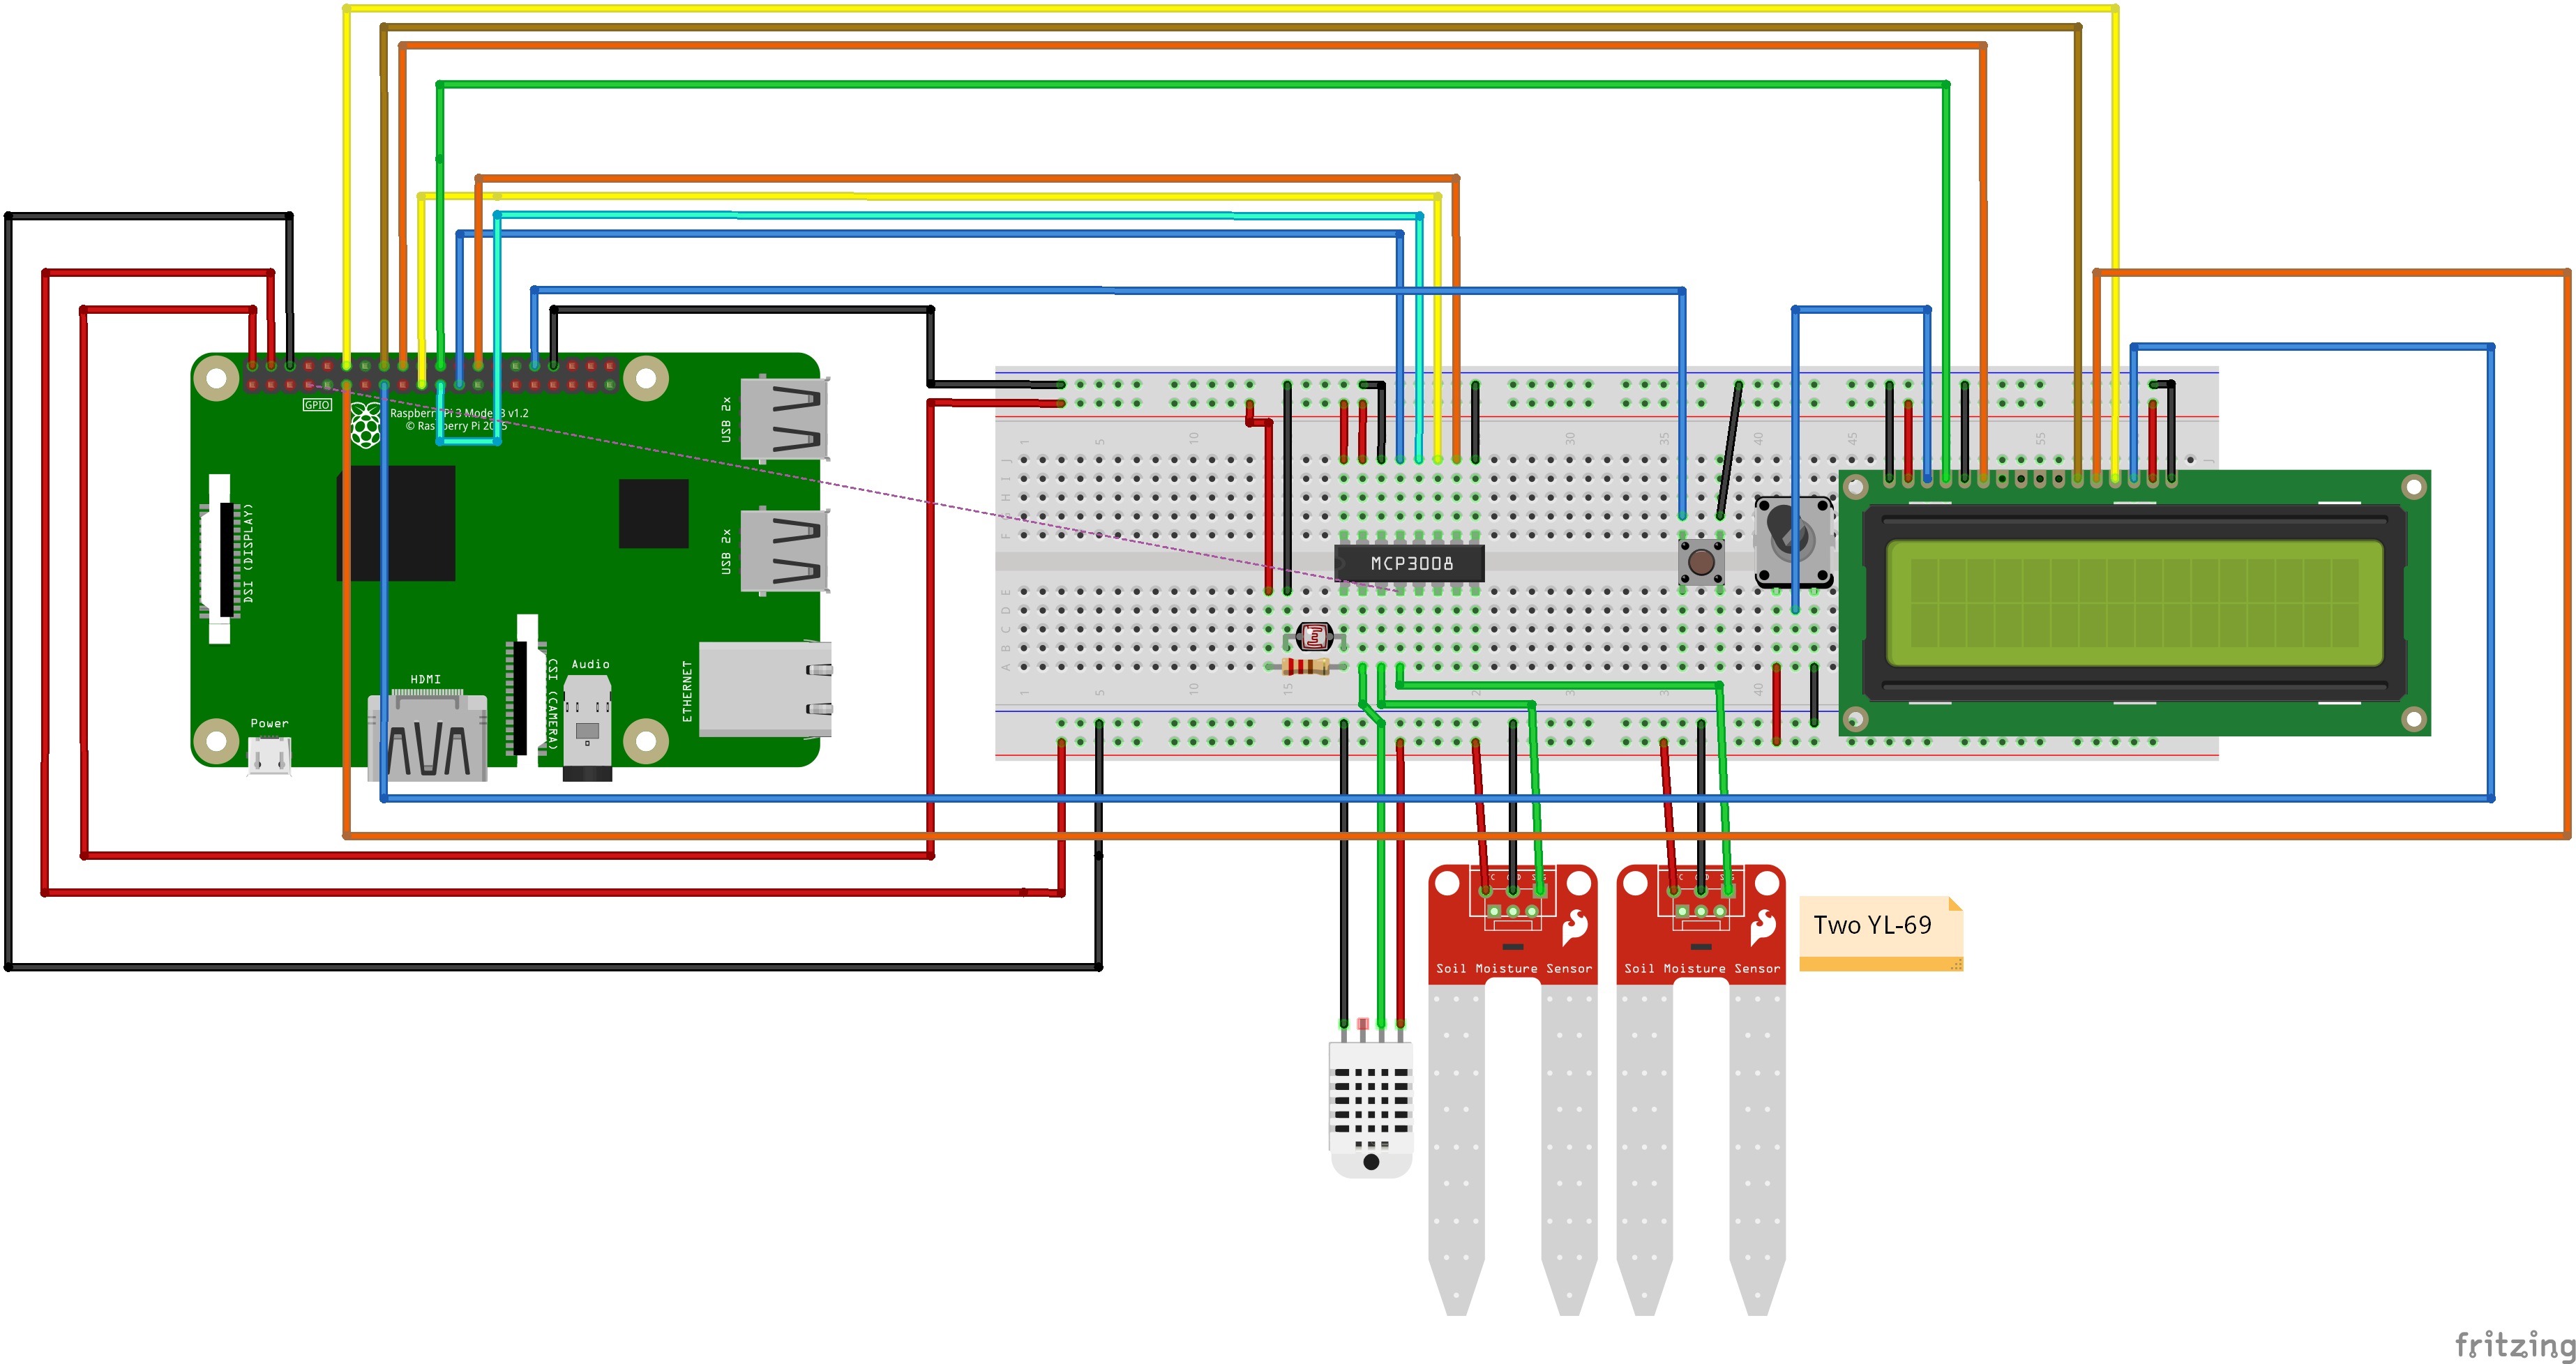The width and height of the screenshot is (2576, 1364).
Task: Select the Ethernet port on the Raspberry Pi
Action: (x=765, y=690)
